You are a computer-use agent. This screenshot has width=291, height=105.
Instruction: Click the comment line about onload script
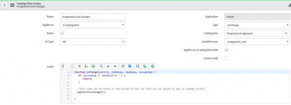click(141, 89)
